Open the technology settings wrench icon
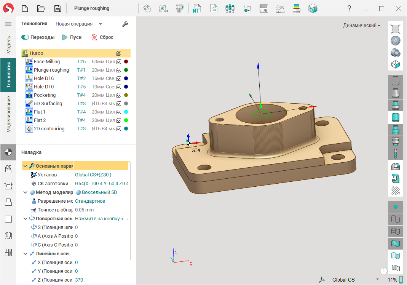The height and width of the screenshot is (285, 407). pyautogui.click(x=125, y=24)
